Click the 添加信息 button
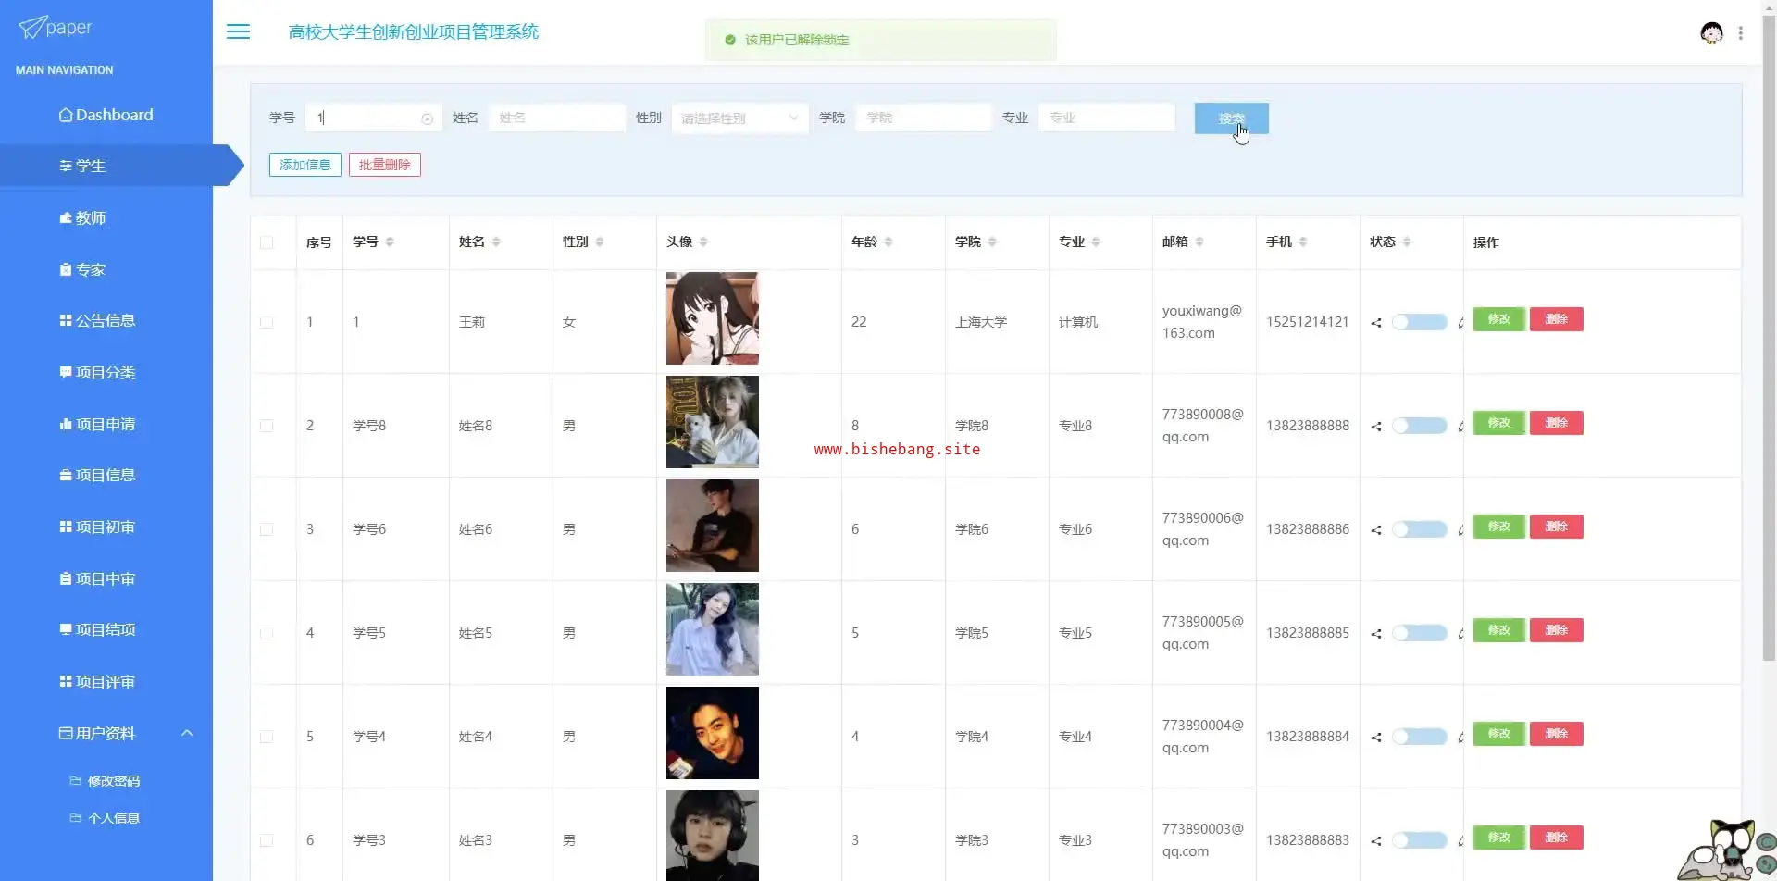Screen dimensions: 1777x881 click(x=305, y=165)
